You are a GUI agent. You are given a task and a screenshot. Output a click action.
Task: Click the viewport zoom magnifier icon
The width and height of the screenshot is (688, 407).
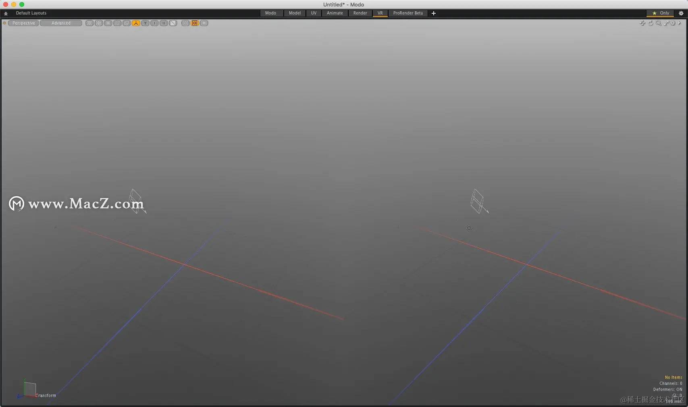(x=659, y=23)
